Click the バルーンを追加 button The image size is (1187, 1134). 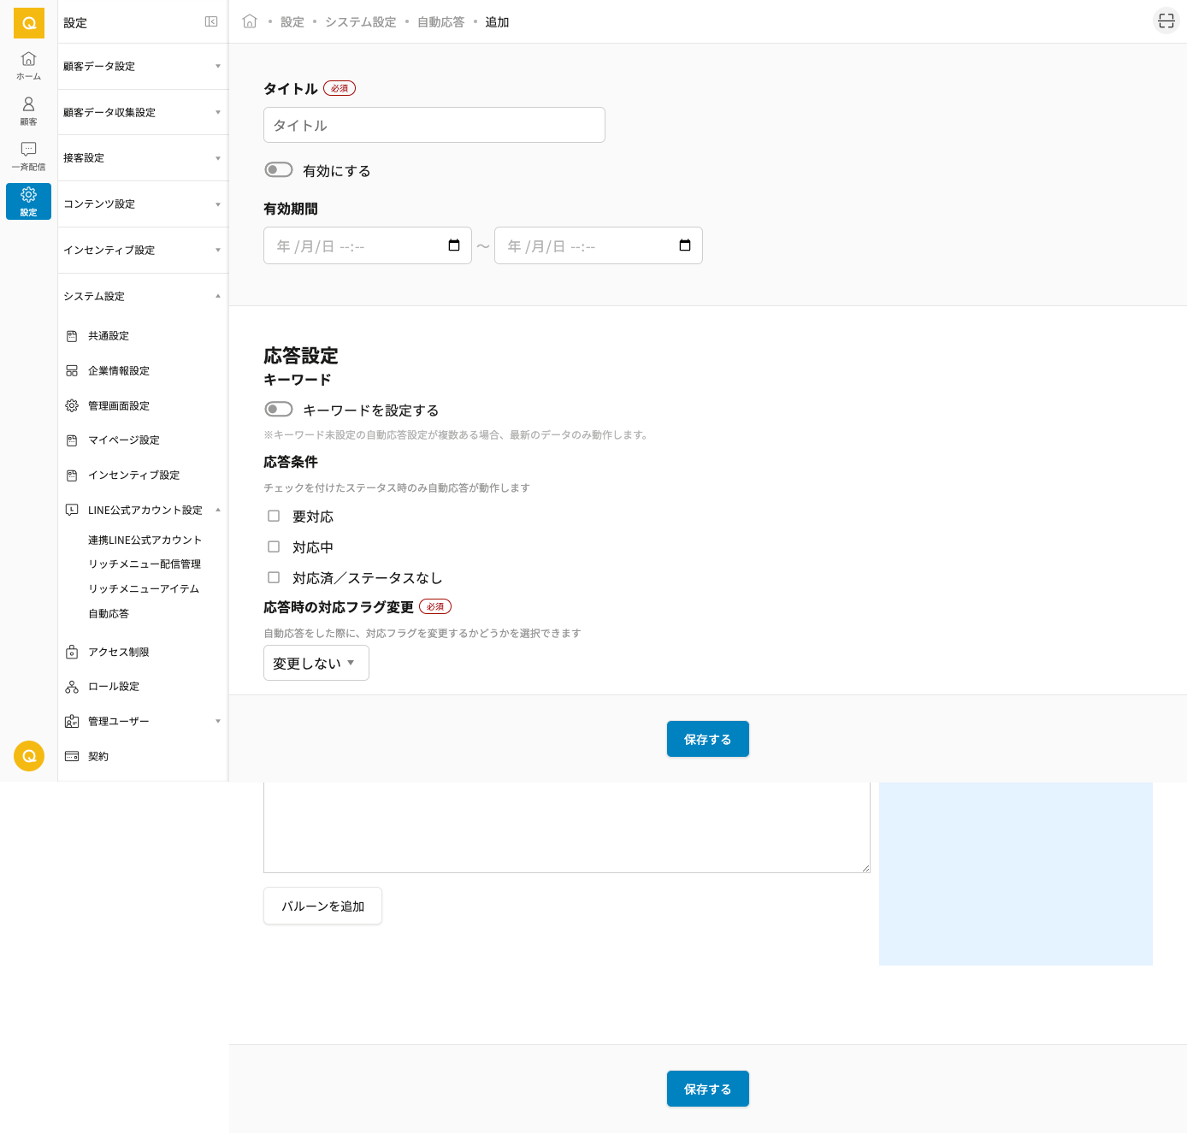[x=322, y=906]
